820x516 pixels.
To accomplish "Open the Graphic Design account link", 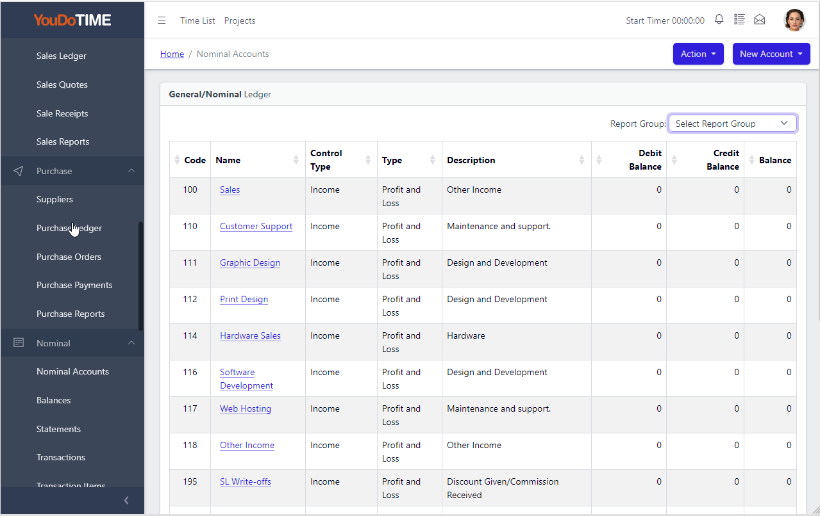I will click(x=250, y=262).
